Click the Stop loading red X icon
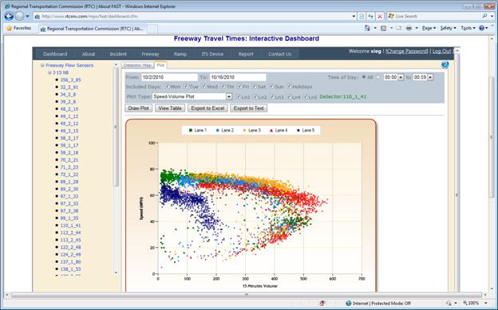Viewport: 498px width, 310px height. (x=380, y=16)
